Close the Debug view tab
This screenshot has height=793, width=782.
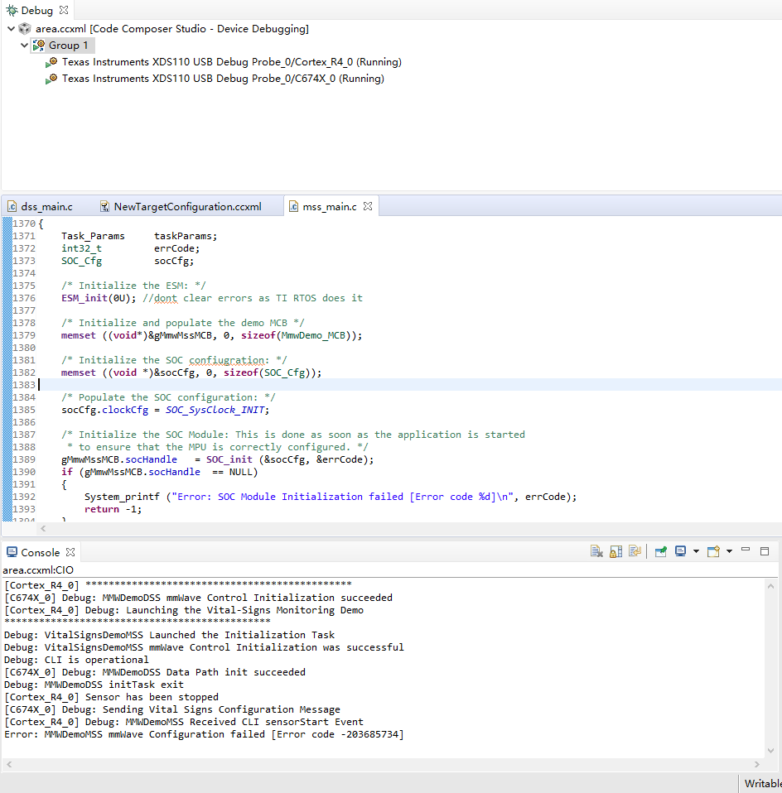coord(63,10)
